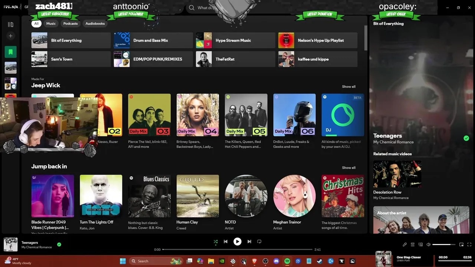This screenshot has width=475, height=267.
Task: Open Blade Runner 2049 Vibes playlist
Action: (53, 196)
